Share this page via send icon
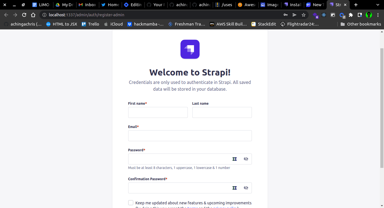This screenshot has height=208, width=384. (294, 15)
